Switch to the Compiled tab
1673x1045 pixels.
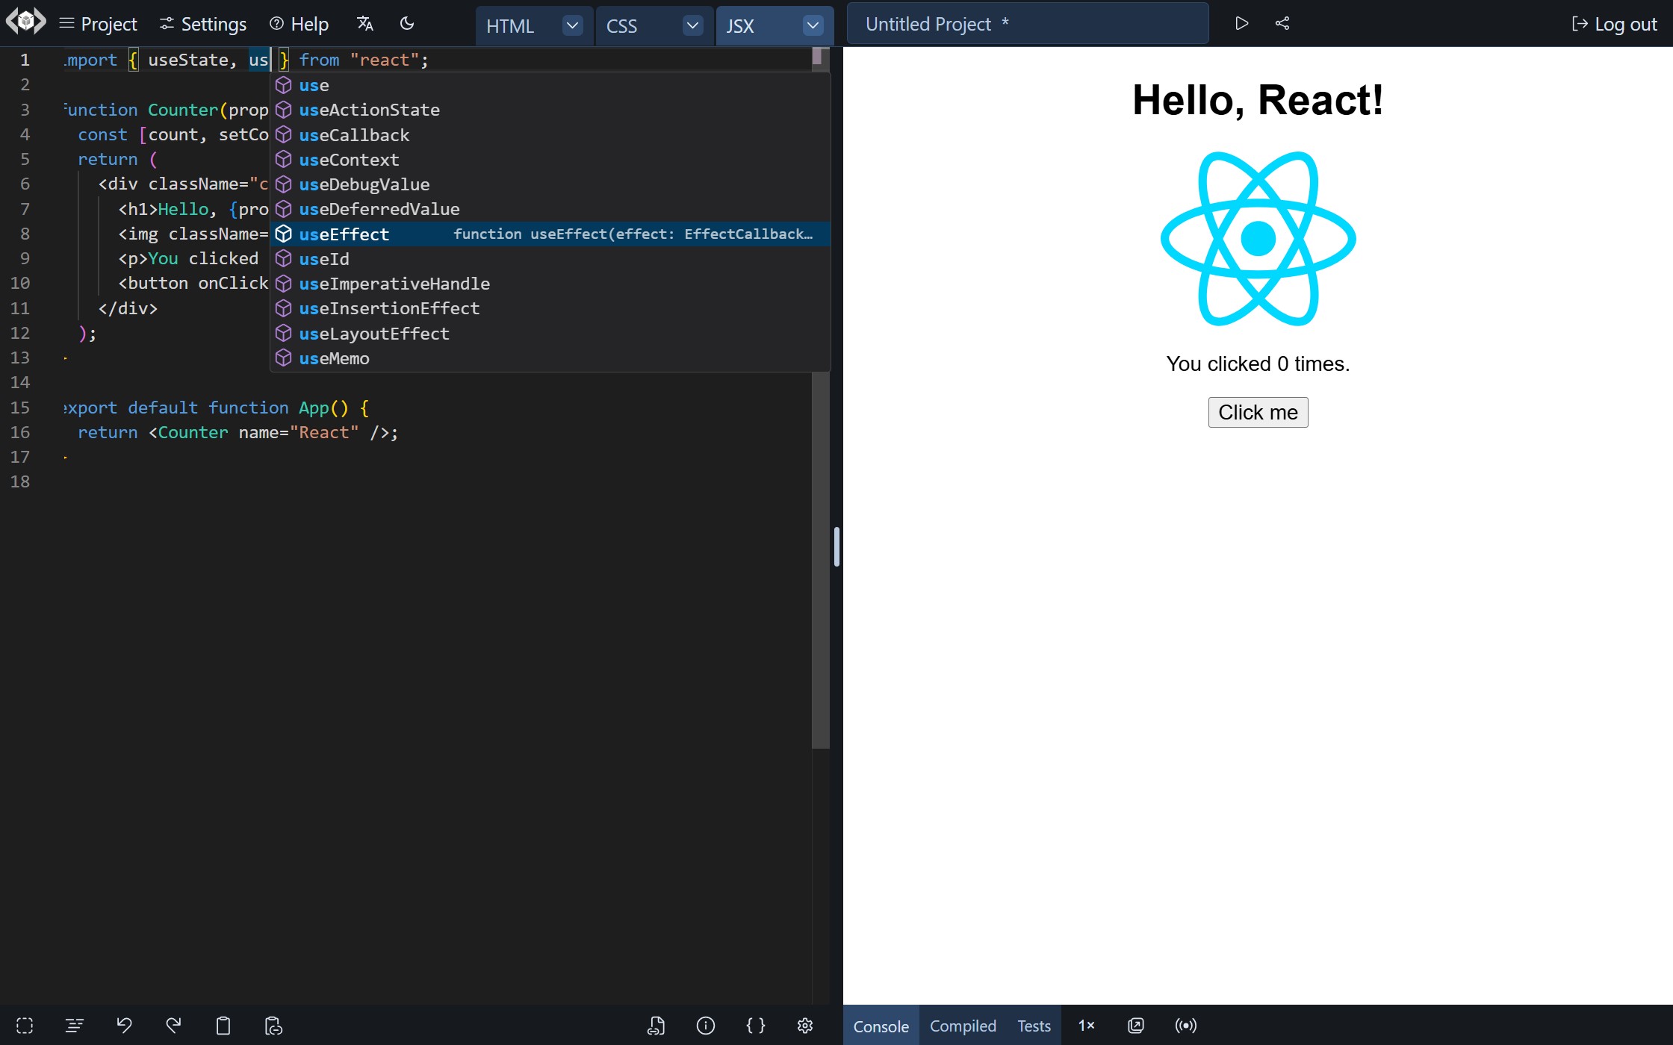(x=962, y=1025)
